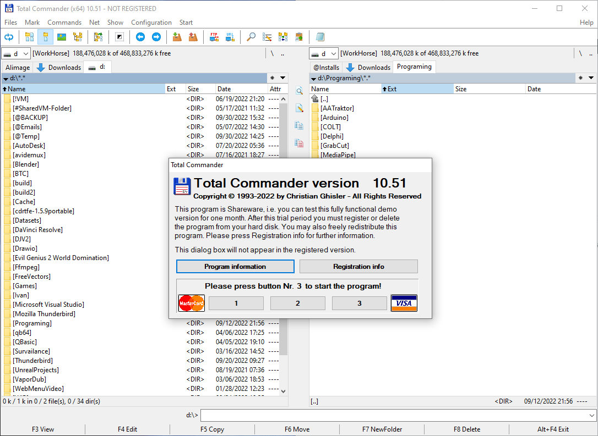Select the Programing tab in right panel
The height and width of the screenshot is (436, 598).
click(x=414, y=67)
